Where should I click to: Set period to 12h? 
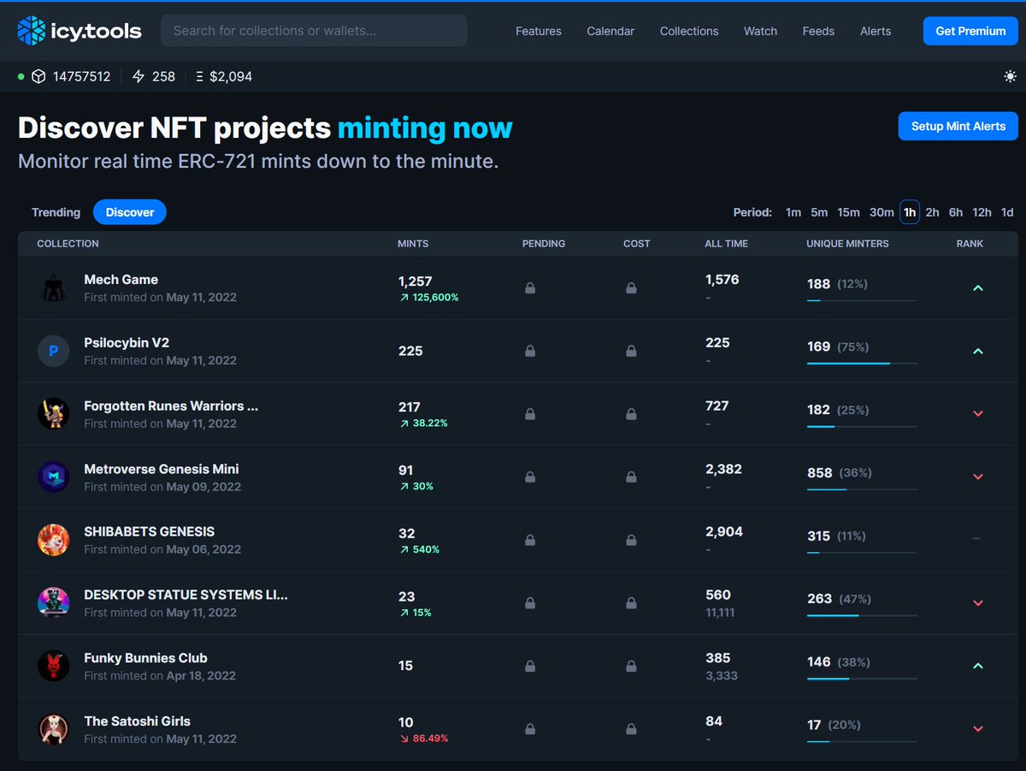coord(982,212)
